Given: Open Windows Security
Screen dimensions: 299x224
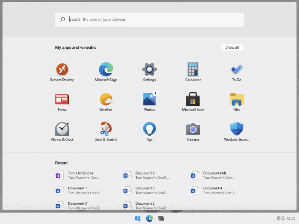Looking at the screenshot, I should coord(237,132).
